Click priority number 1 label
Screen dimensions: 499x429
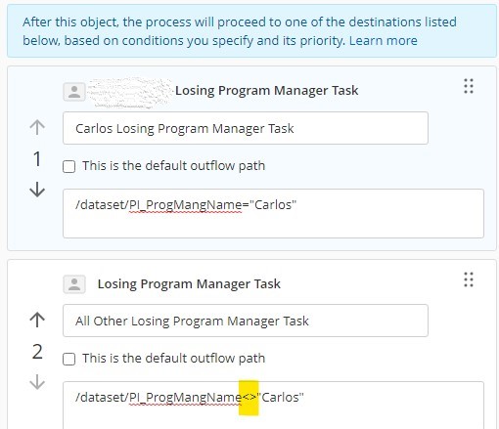click(37, 159)
